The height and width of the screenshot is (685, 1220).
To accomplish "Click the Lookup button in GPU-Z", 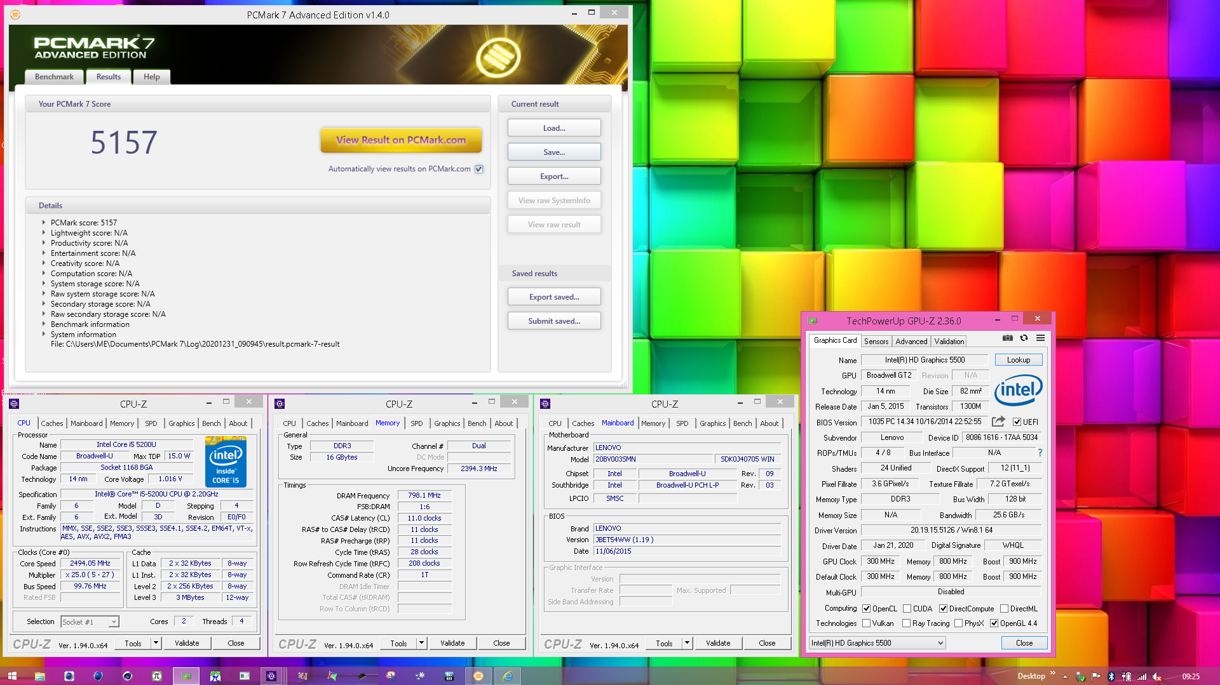I will [1019, 360].
